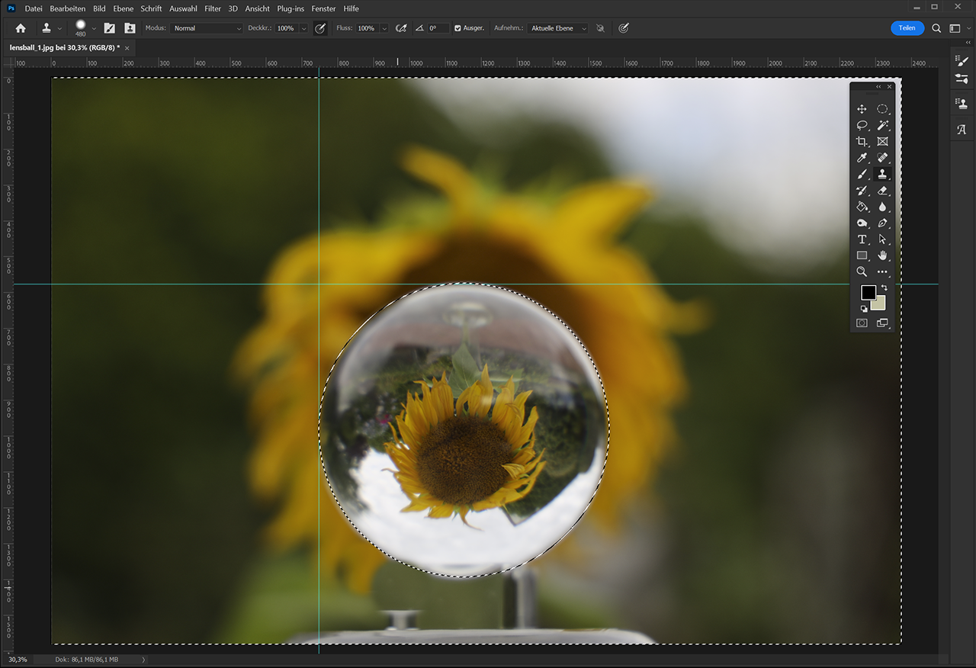
Task: Expand the brush preset picker arrow
Action: 93,28
